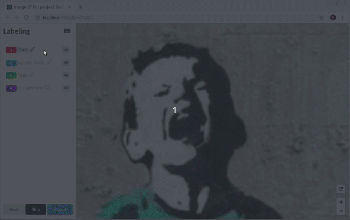The image size is (350, 220).
Task: Click the Skip button
Action: pos(35,209)
